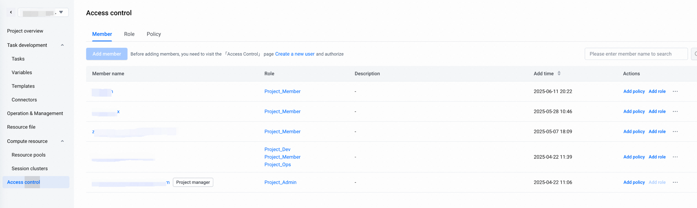Open Variables in the sidebar
The image size is (697, 208).
pos(22,72)
